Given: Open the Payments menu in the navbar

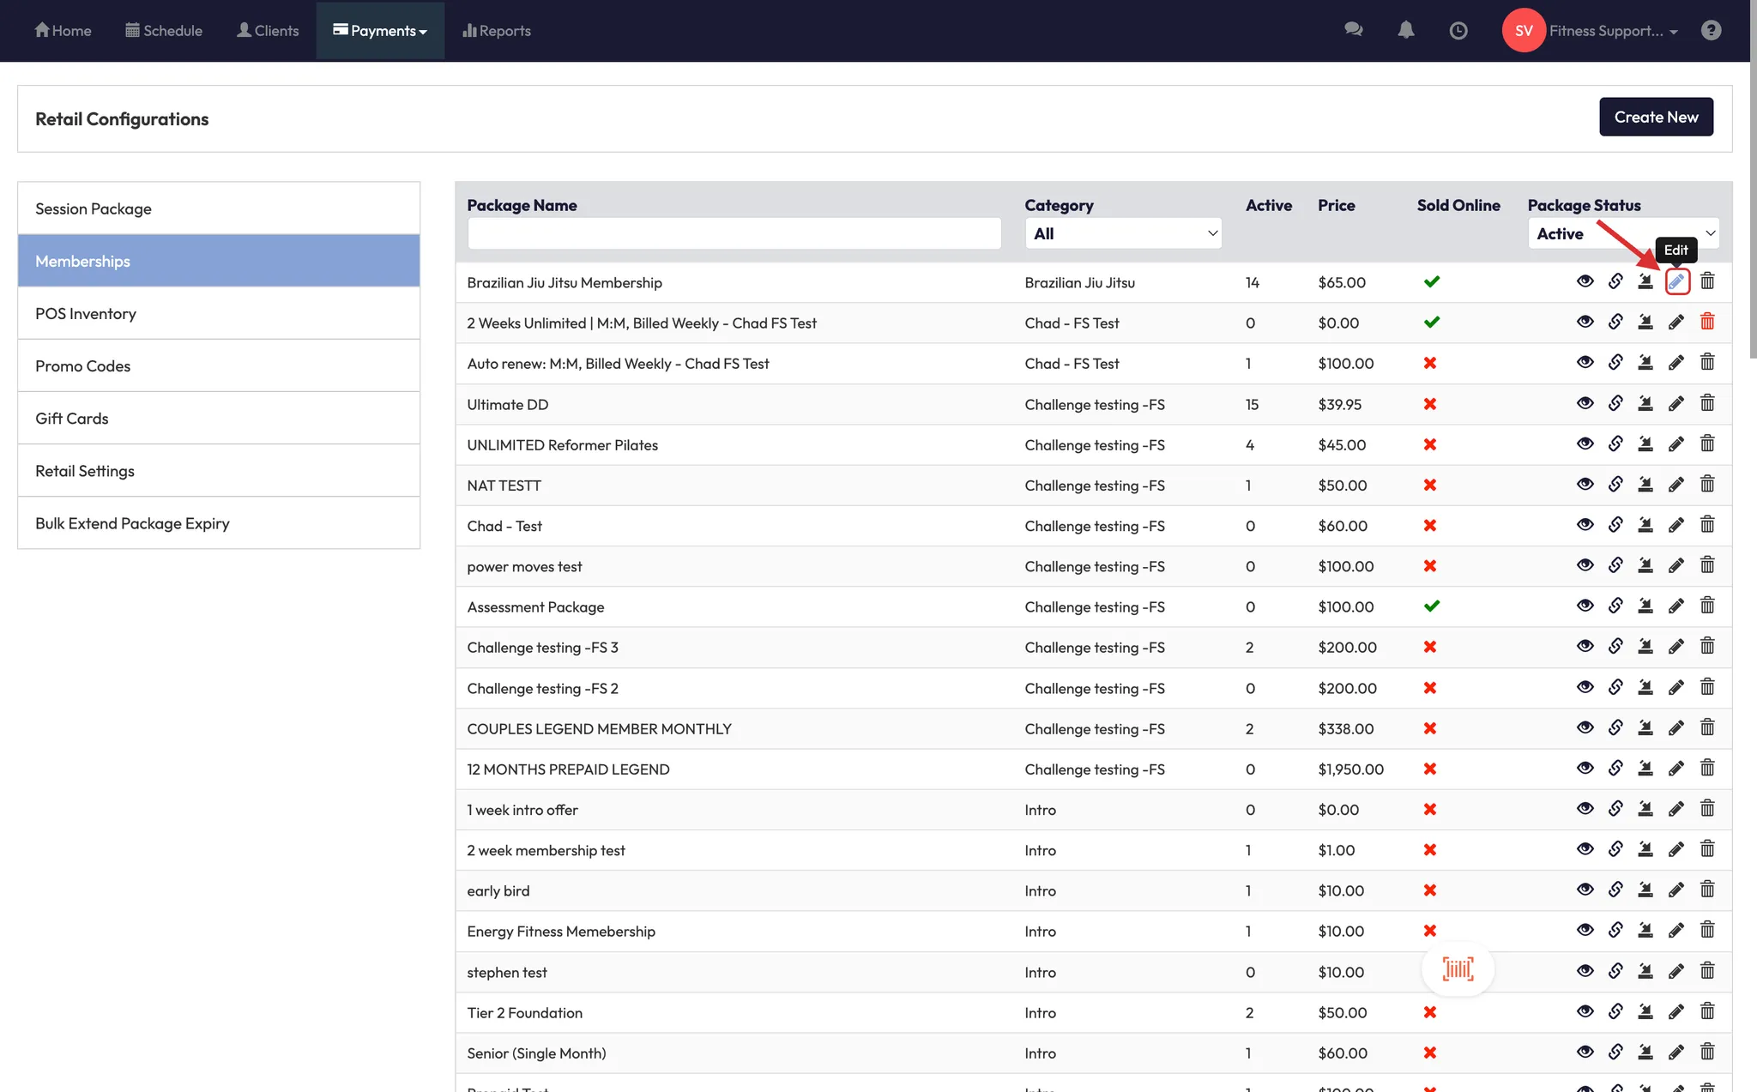Looking at the screenshot, I should [x=380, y=31].
